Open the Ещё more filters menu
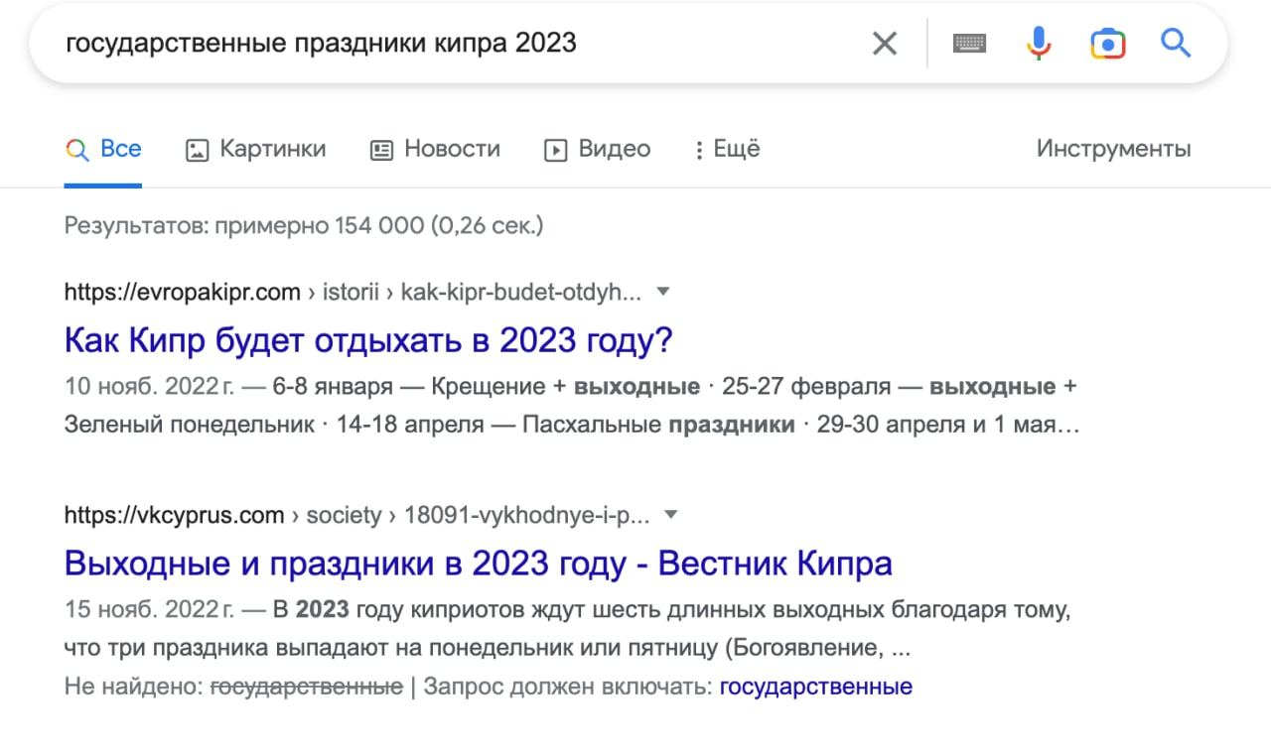1271x754 pixels. pyautogui.click(x=736, y=149)
